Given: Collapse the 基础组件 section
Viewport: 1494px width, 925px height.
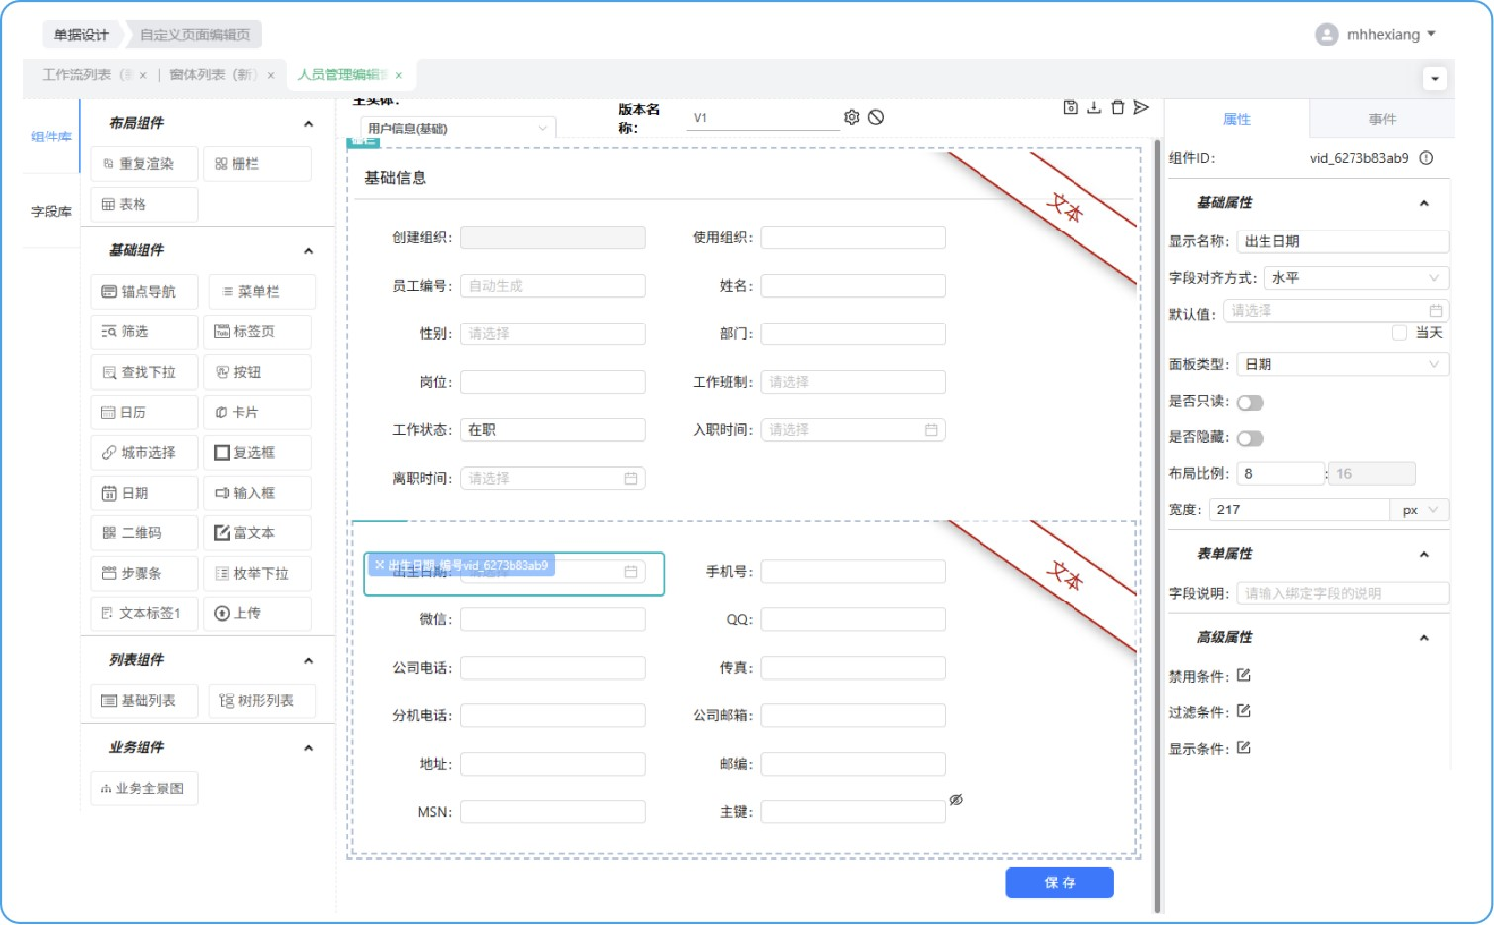Looking at the screenshot, I should (x=308, y=251).
